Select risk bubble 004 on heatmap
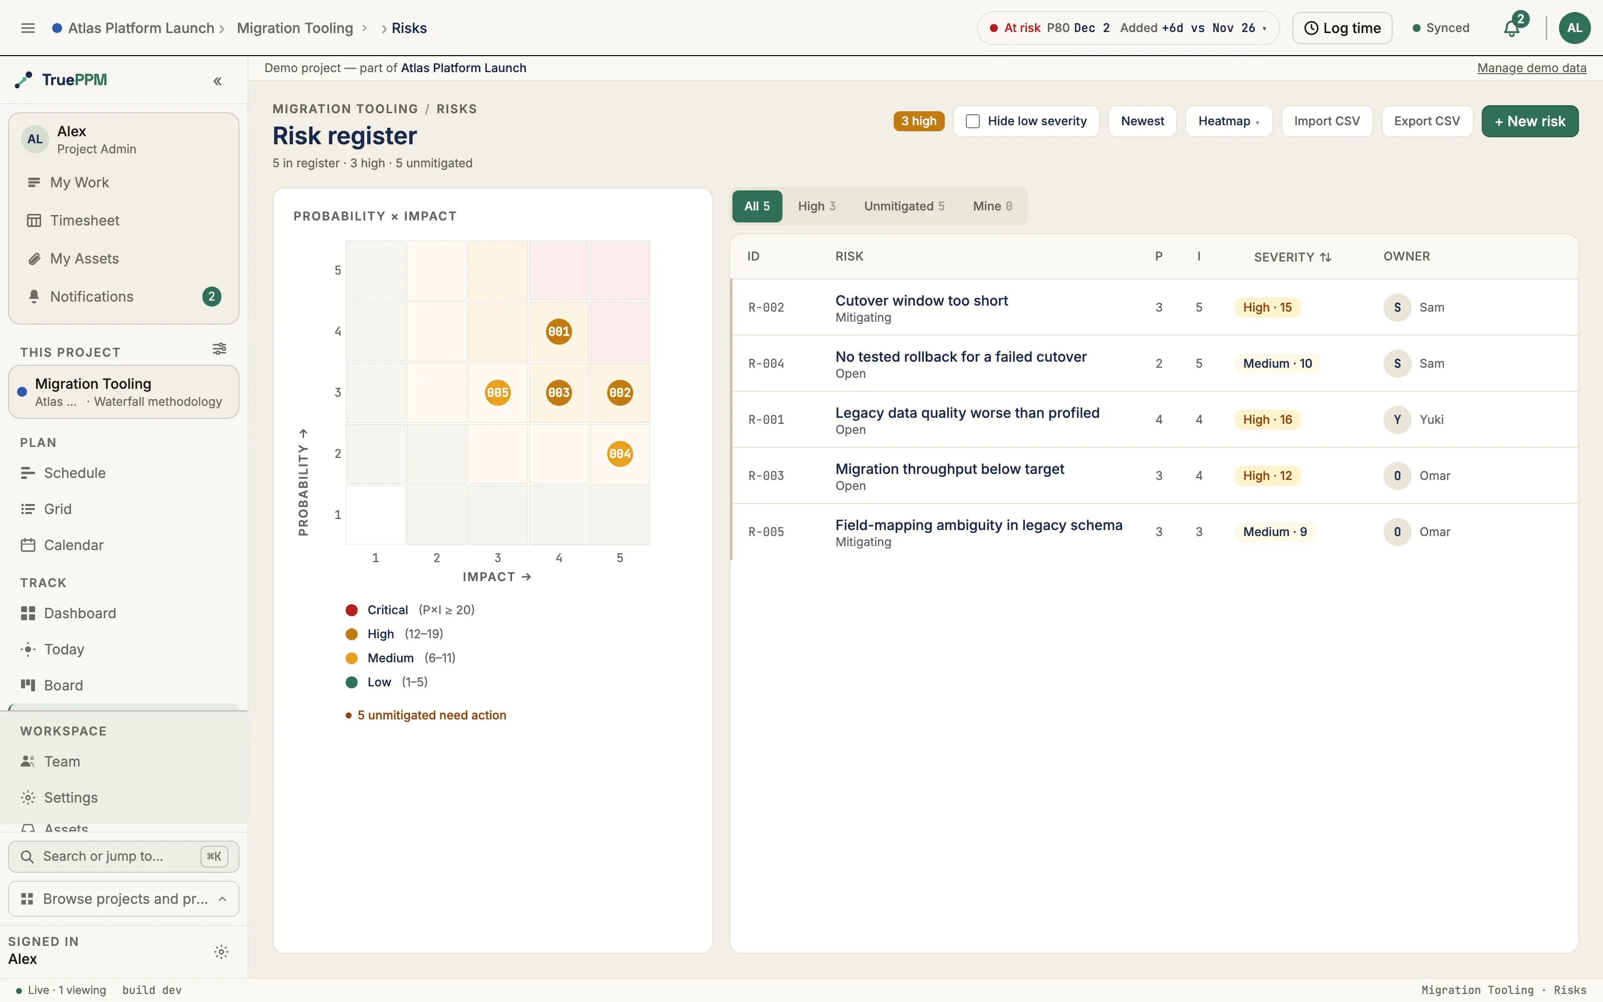This screenshot has height=1002, width=1603. pos(619,454)
